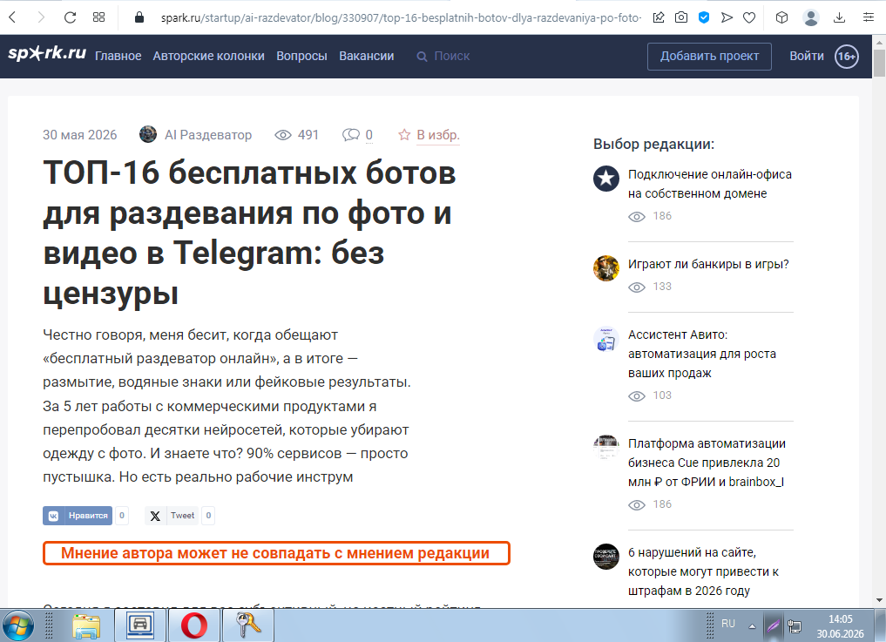This screenshot has height=642, width=886.
Task: Click the address bar URL field
Action: click(401, 17)
